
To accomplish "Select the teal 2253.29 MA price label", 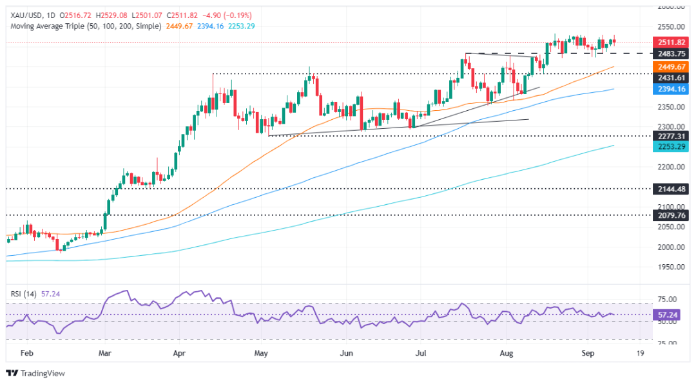I will (x=671, y=148).
